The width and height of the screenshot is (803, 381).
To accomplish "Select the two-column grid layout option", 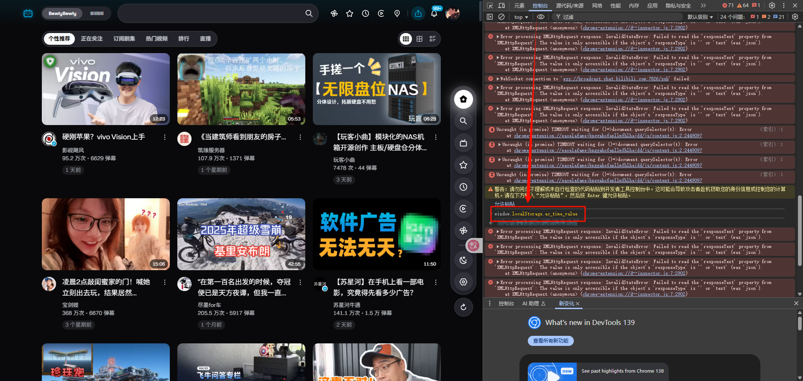I will [x=419, y=39].
